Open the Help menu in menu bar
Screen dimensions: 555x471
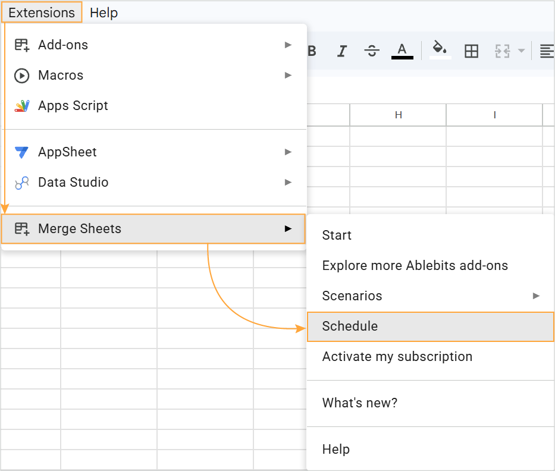point(104,12)
